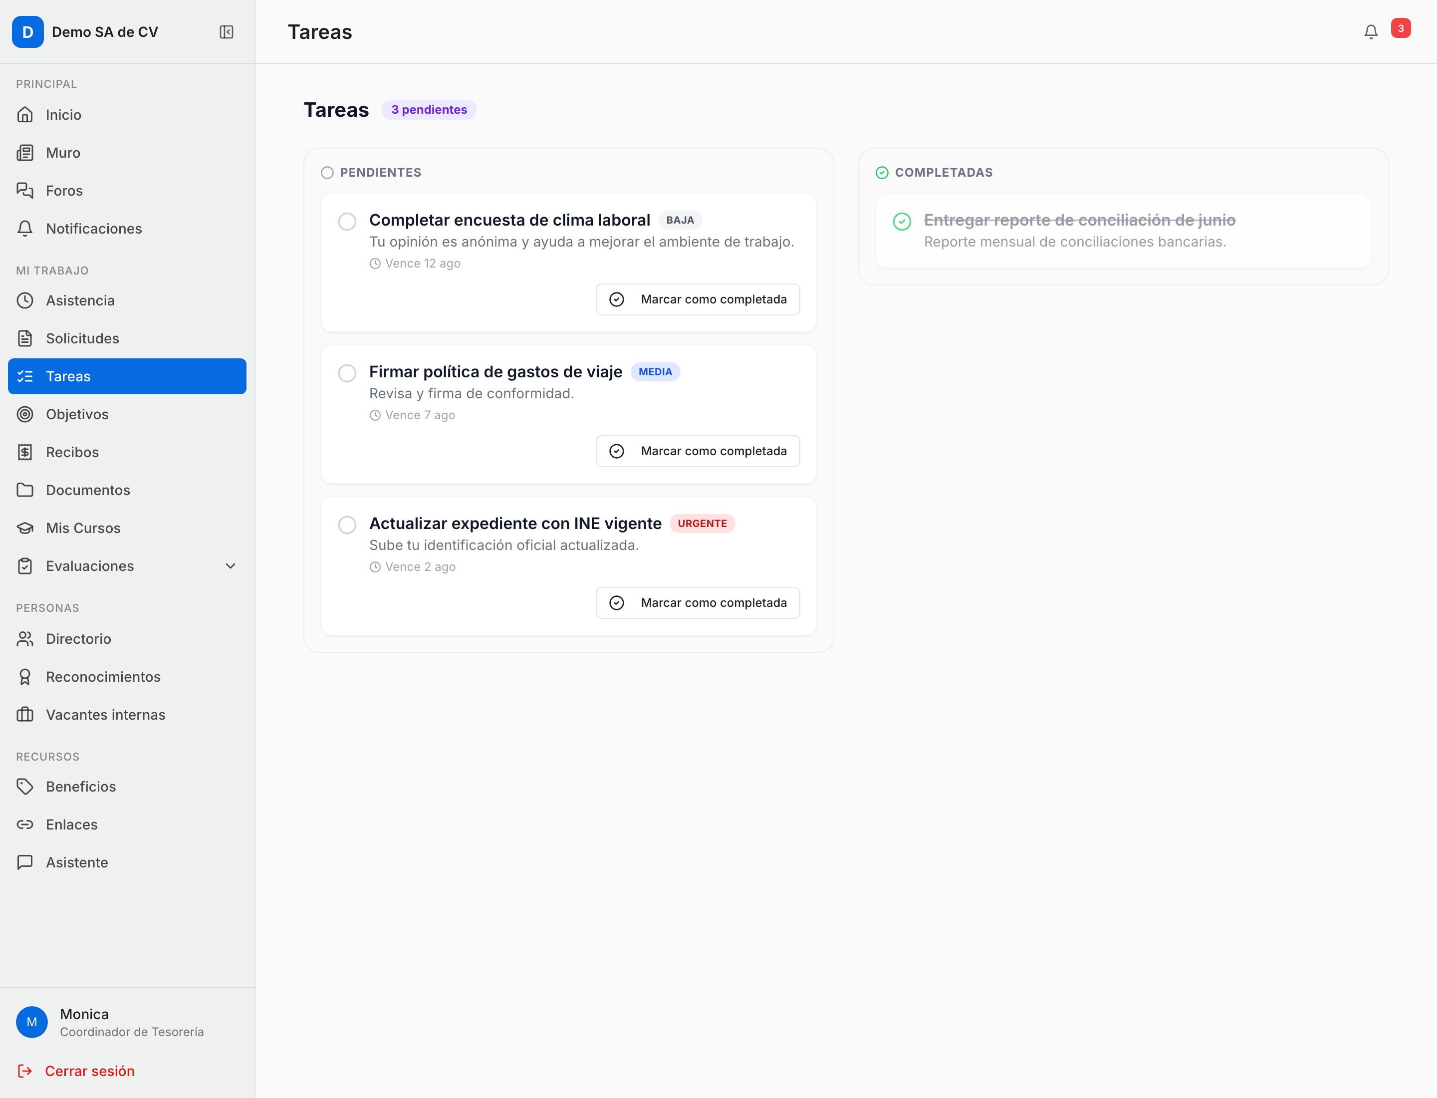Click the Vacantes internas briefcase icon

pos(25,714)
